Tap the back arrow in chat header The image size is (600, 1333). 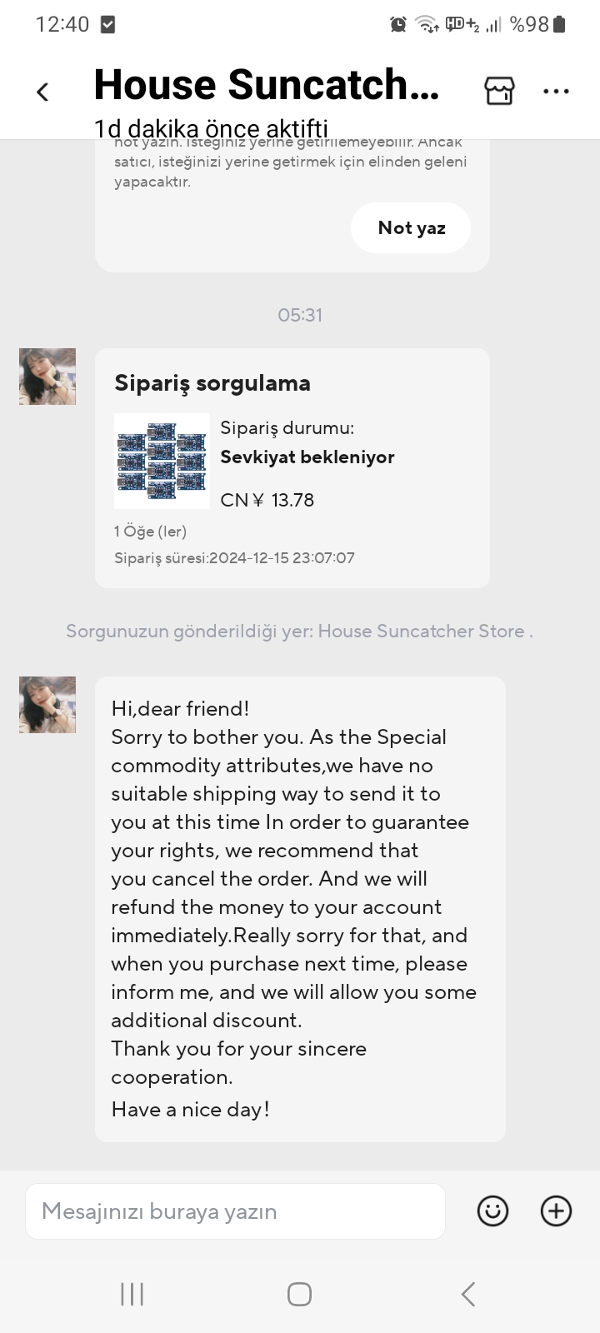pos(43,92)
